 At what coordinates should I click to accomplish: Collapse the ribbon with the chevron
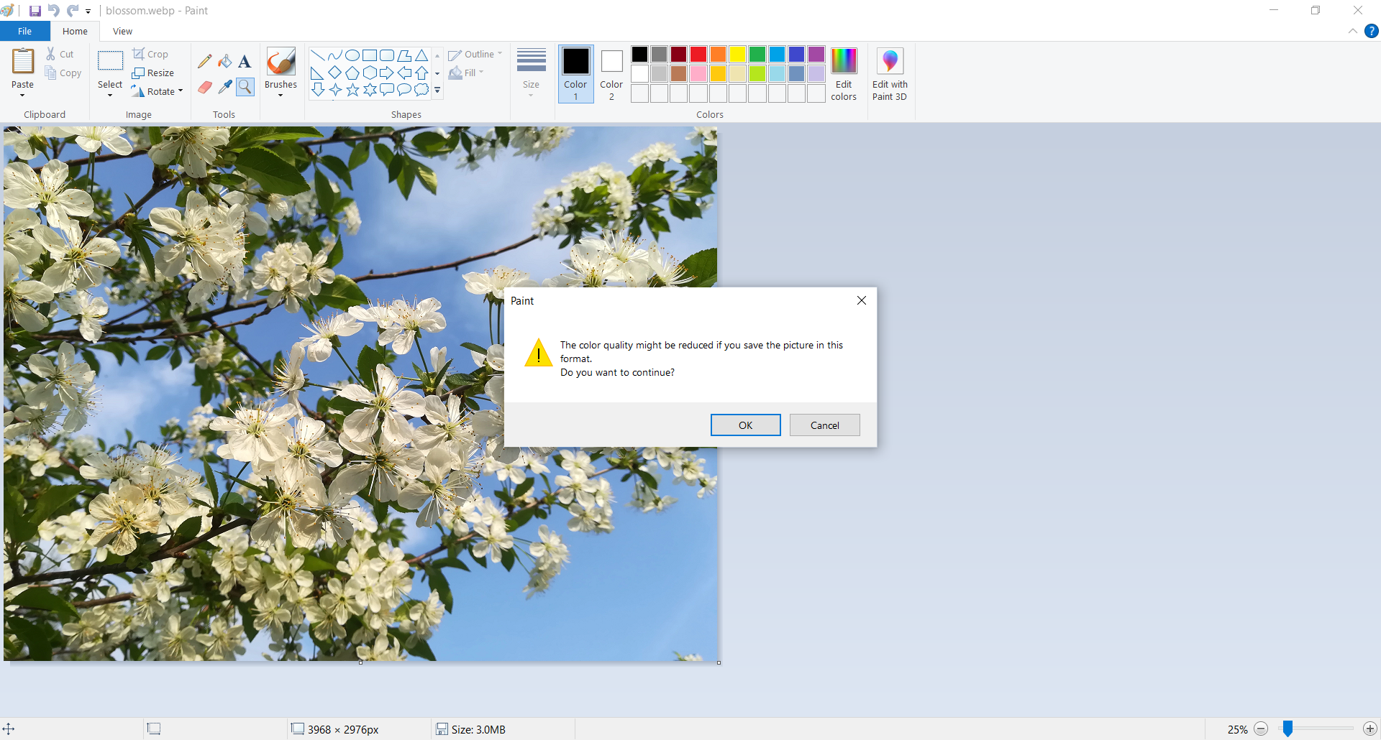pos(1352,31)
